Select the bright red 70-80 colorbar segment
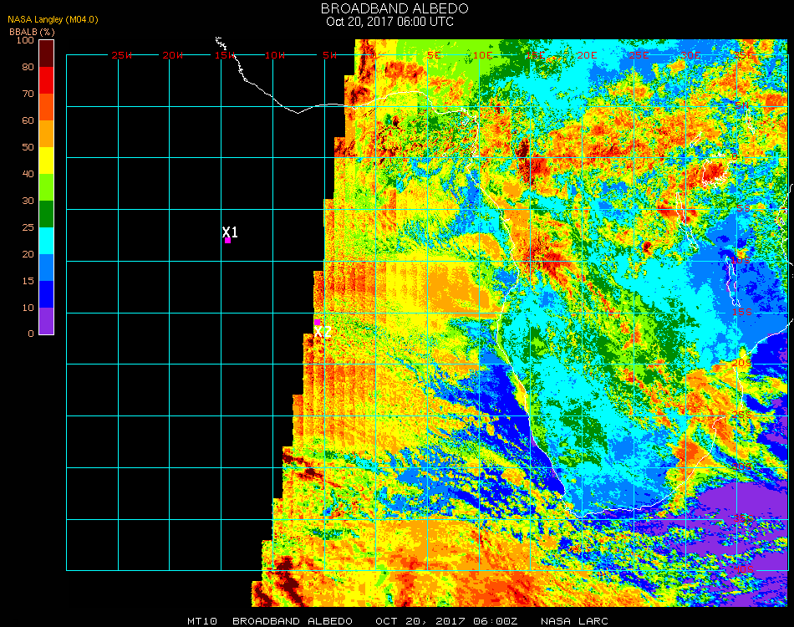This screenshot has height=627, width=794. [46, 80]
